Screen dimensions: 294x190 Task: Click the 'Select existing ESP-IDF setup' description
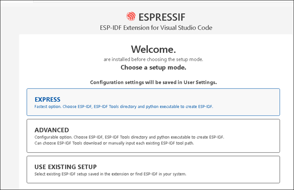(x=110, y=174)
